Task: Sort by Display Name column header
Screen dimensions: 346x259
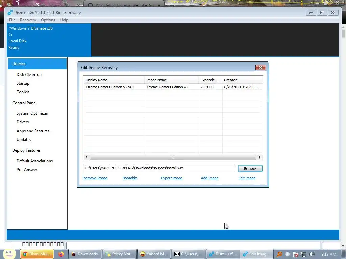Action: 114,80
